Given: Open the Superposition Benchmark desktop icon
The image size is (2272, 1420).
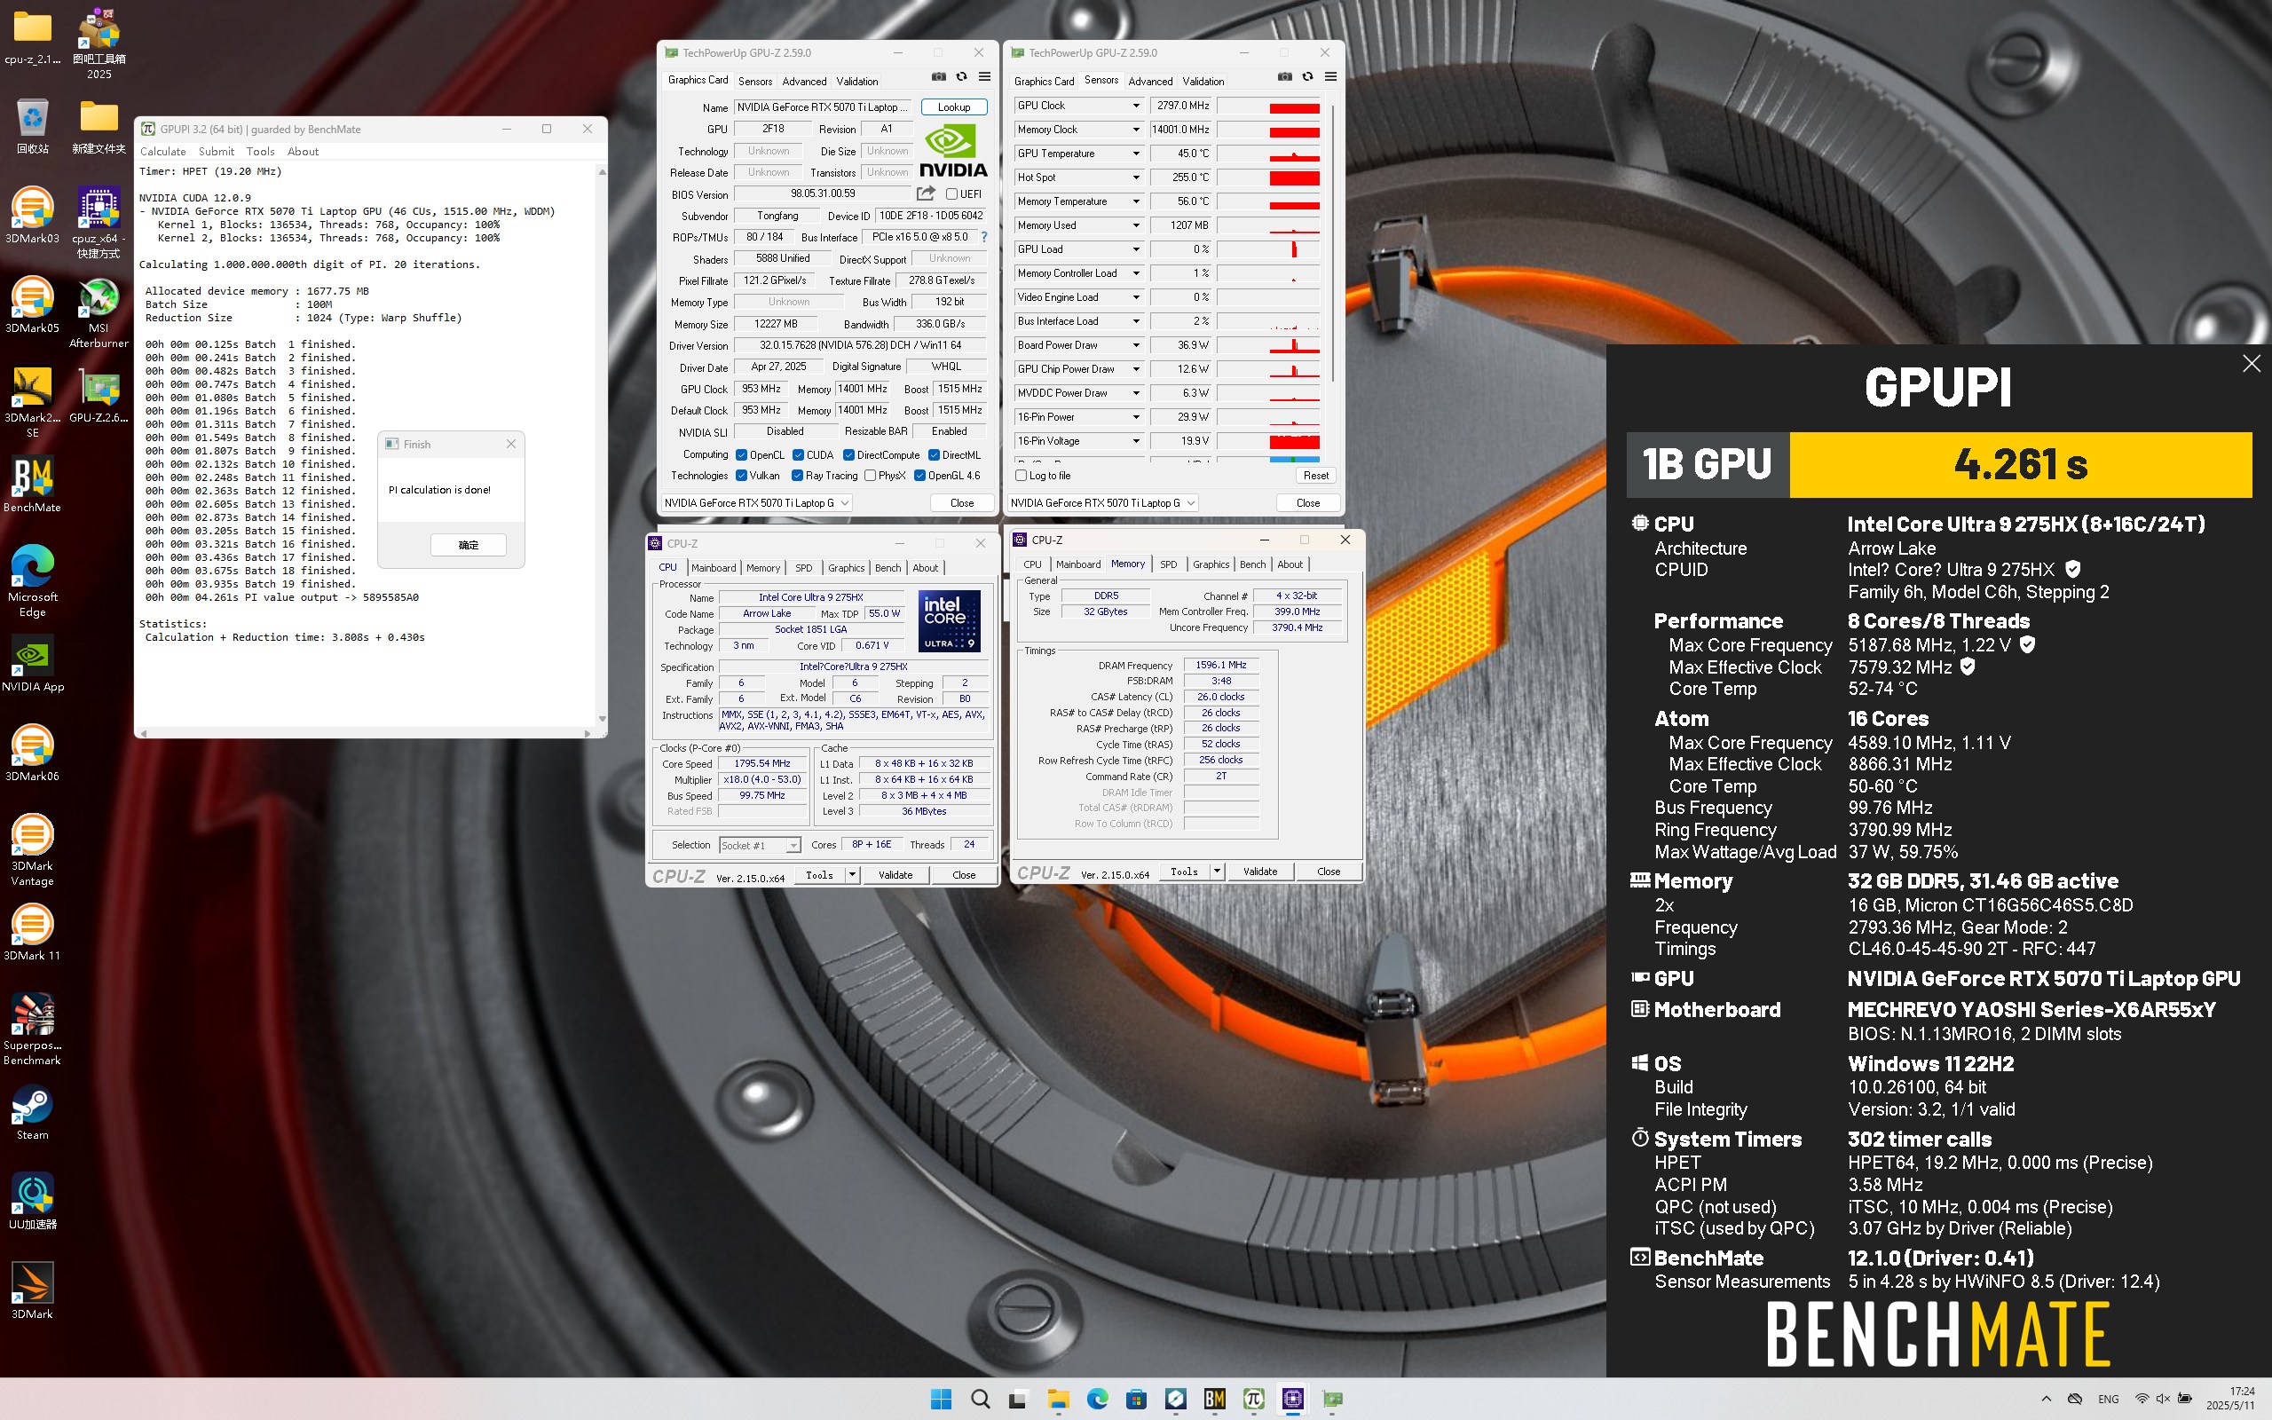Looking at the screenshot, I should [33, 1029].
